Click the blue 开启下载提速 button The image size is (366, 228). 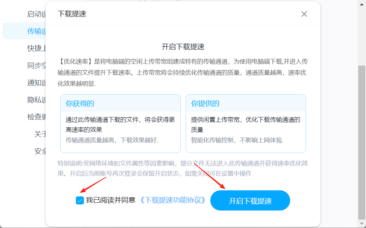[x=250, y=200]
